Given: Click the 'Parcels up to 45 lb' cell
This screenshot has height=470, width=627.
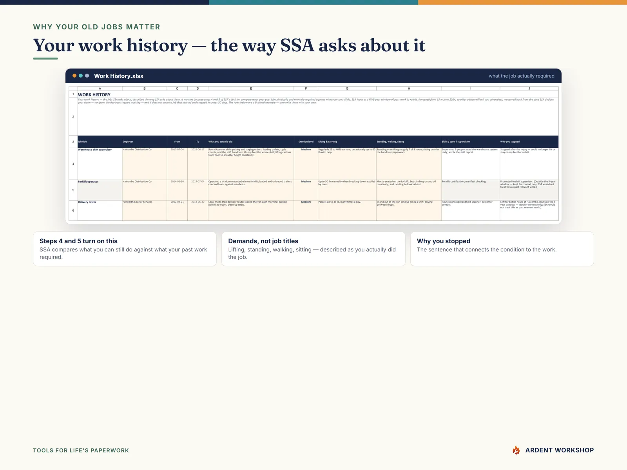Looking at the screenshot, I should coord(347,210).
